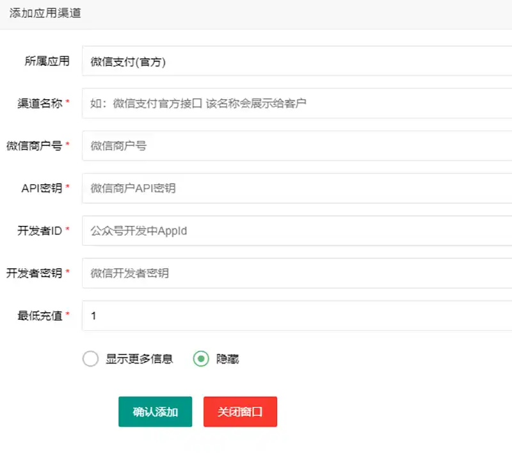
Task: Click the 渠道名称 input field
Action: pos(297,103)
